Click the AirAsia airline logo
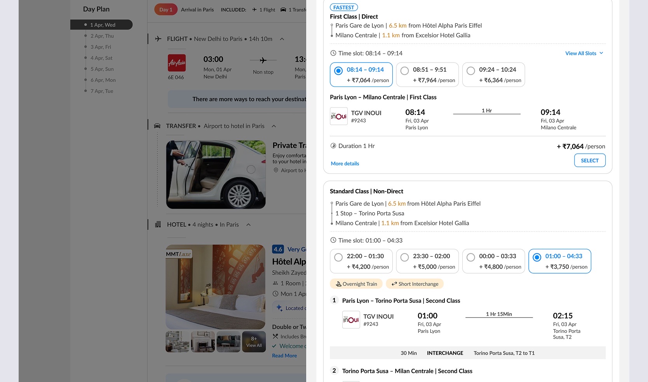The height and width of the screenshot is (382, 648). click(x=177, y=63)
